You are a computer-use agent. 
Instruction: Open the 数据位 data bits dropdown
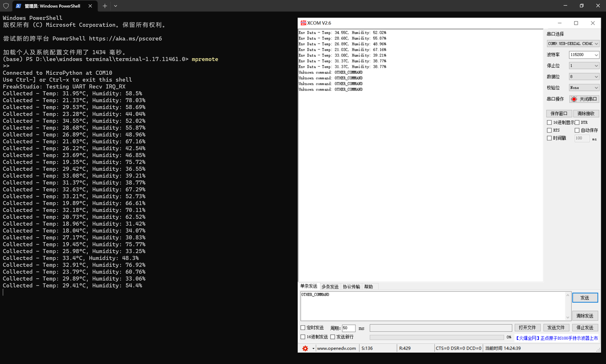[584, 77]
